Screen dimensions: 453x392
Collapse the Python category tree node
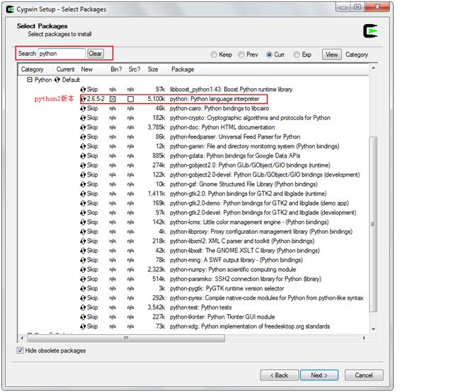tap(30, 80)
